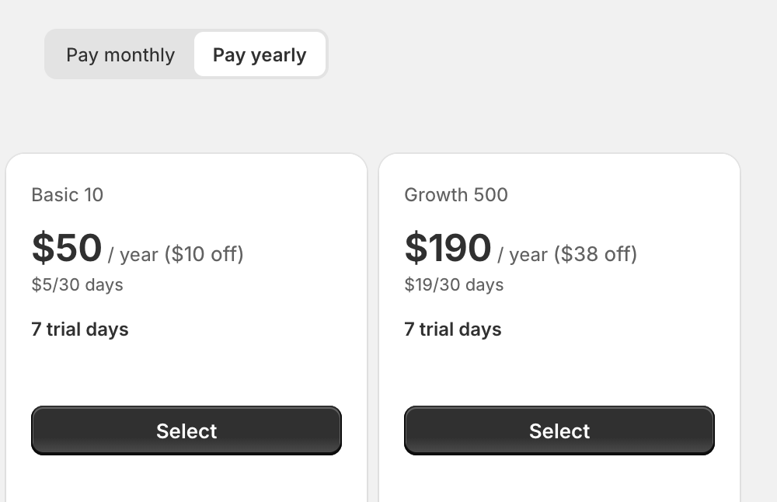Choose the Pay yearly billing option
The height and width of the screenshot is (502, 777).
point(260,55)
